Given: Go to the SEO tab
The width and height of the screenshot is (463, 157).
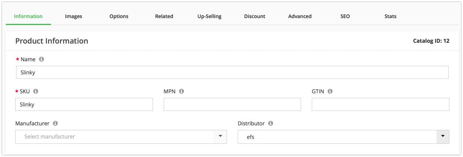Looking at the screenshot, I should [x=345, y=16].
